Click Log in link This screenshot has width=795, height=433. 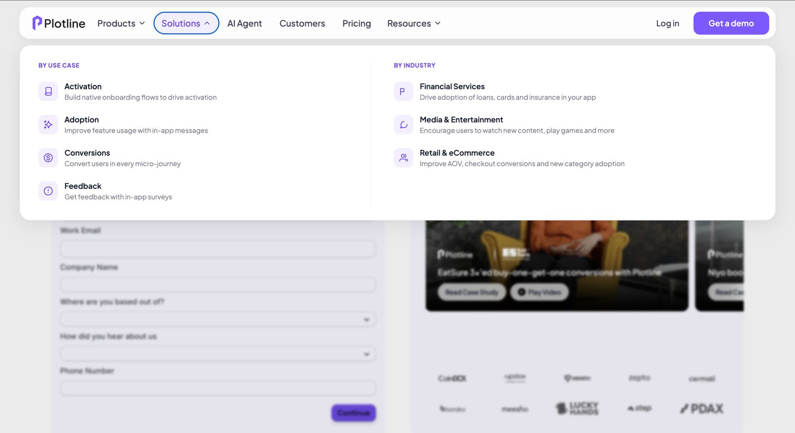click(667, 23)
